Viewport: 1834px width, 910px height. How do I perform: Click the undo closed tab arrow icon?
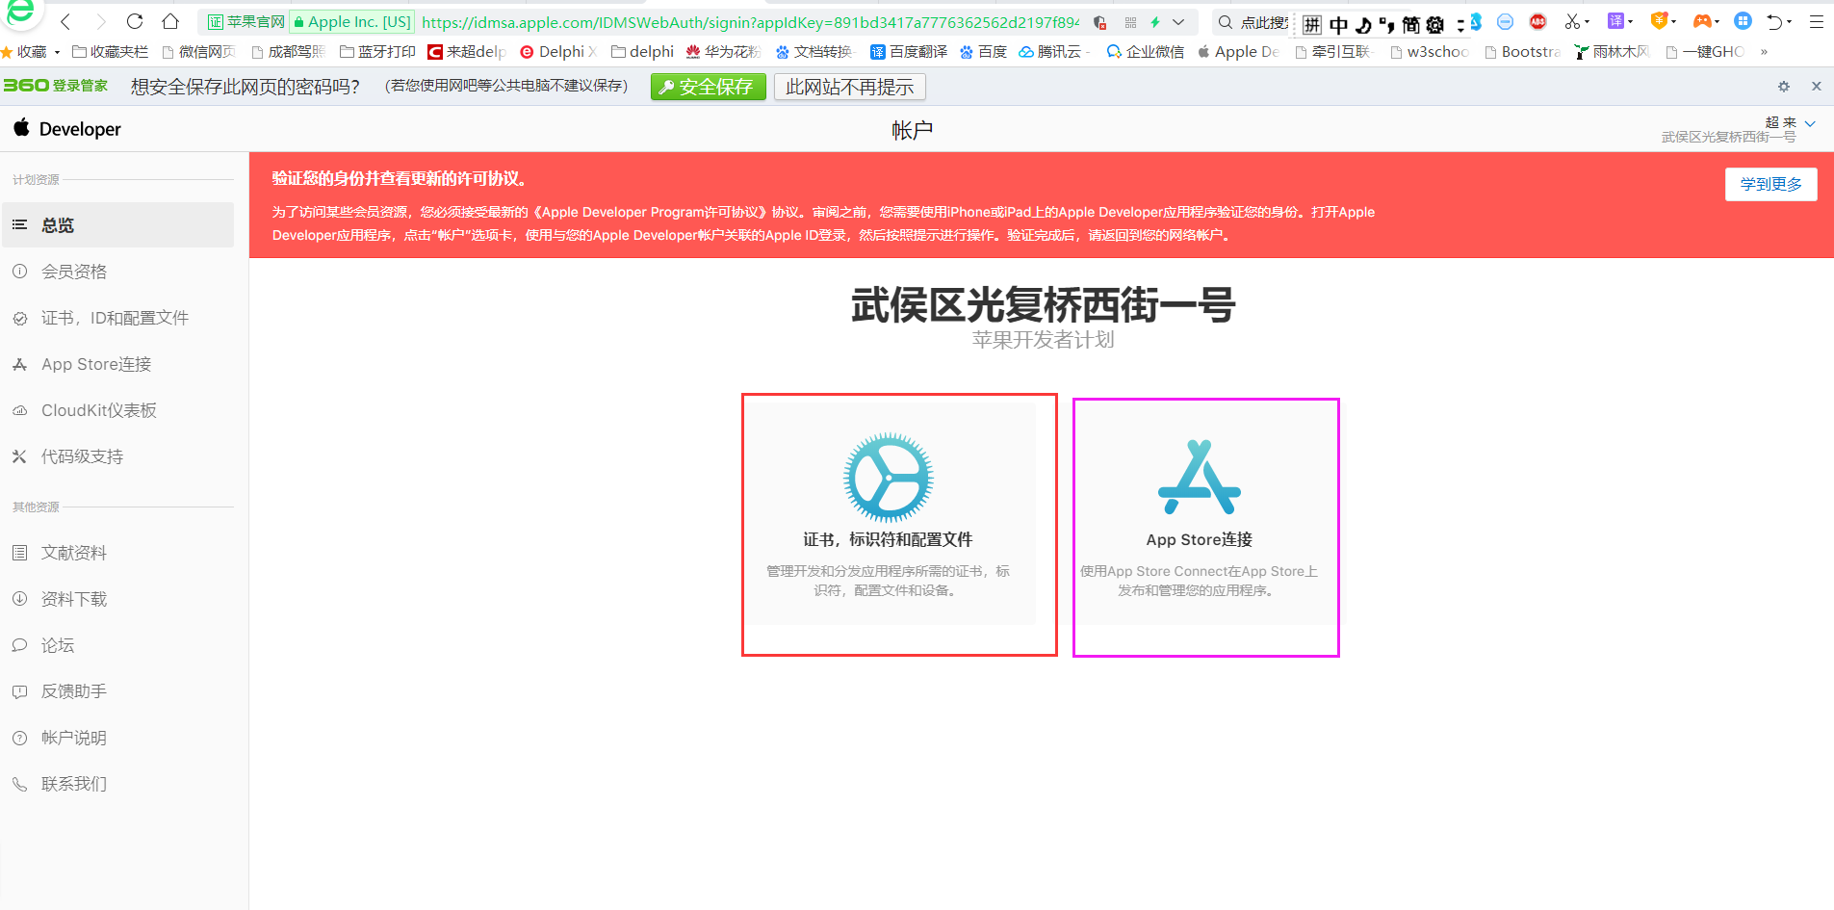[x=1774, y=22]
